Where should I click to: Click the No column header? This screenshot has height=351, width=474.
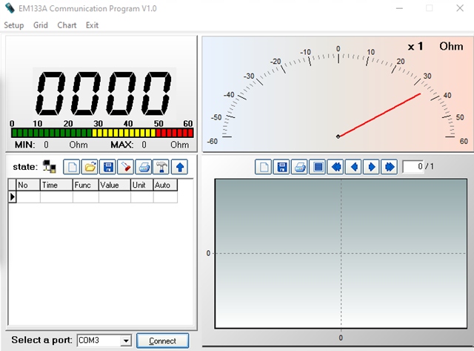[28, 185]
